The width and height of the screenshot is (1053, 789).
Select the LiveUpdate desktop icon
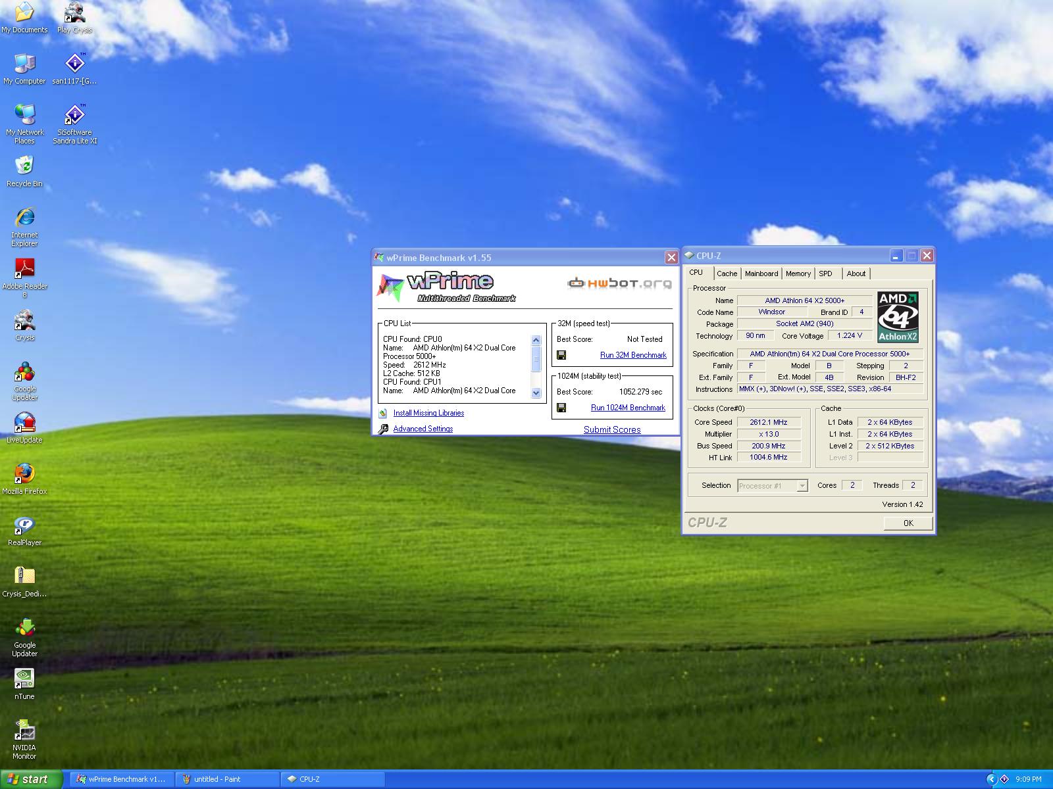pyautogui.click(x=24, y=428)
